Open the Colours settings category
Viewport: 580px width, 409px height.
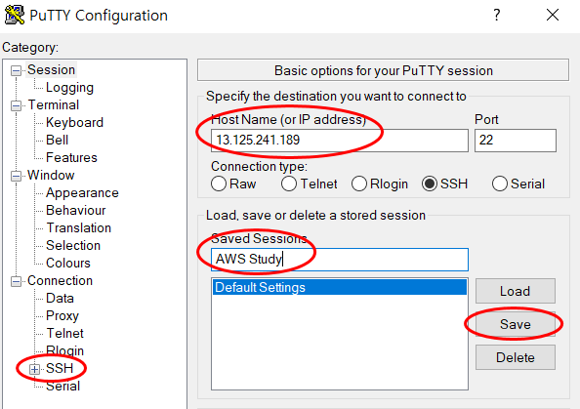[x=68, y=263]
